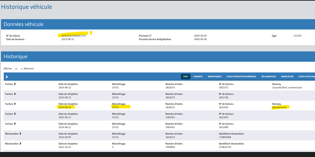Click the Historique section header
This screenshot has height=157, width=315.
click(x=15, y=57)
